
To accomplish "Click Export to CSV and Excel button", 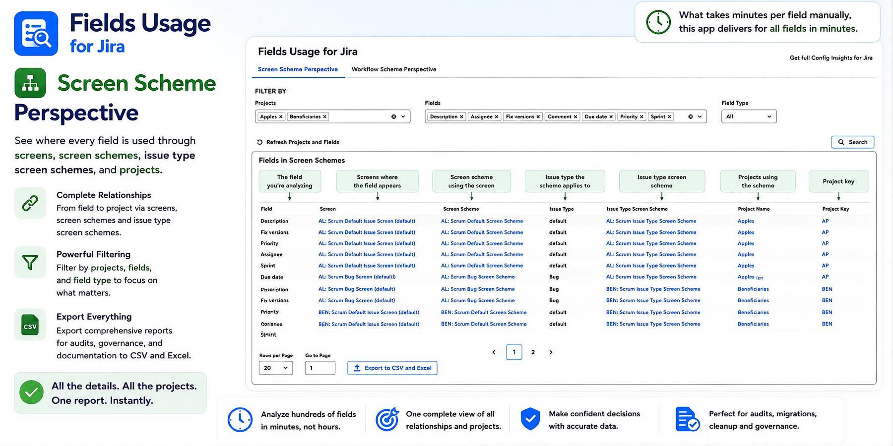I will point(392,368).
